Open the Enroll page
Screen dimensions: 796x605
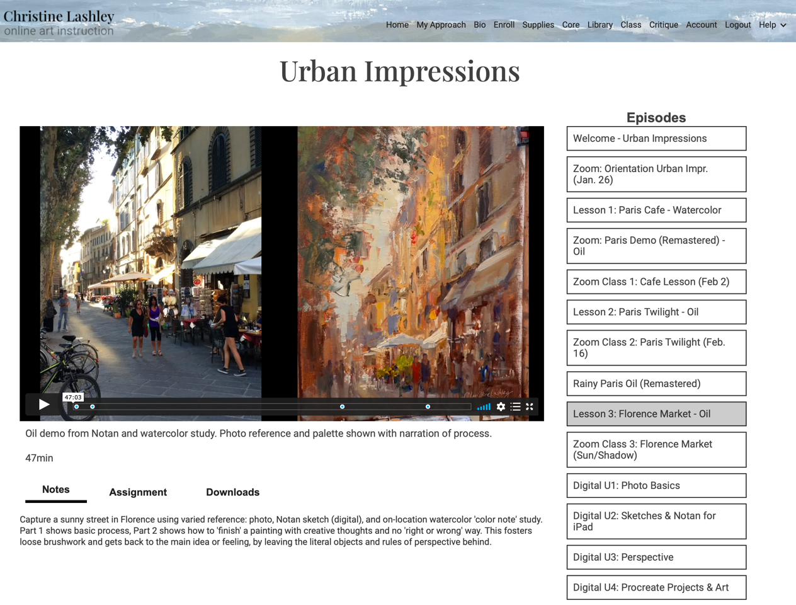click(x=504, y=25)
